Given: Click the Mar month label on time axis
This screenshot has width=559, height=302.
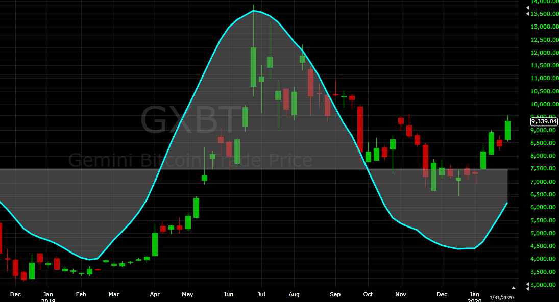Looking at the screenshot, I should click(114, 294).
